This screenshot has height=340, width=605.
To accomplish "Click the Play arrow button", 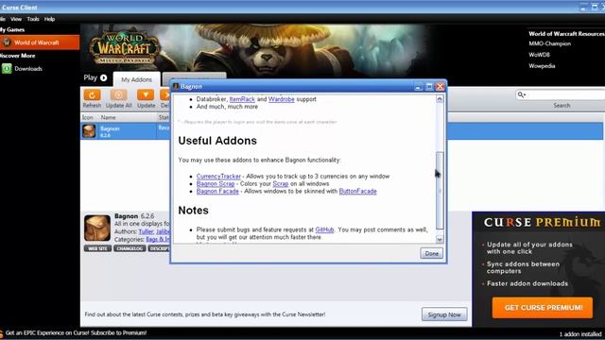I will pos(103,77).
